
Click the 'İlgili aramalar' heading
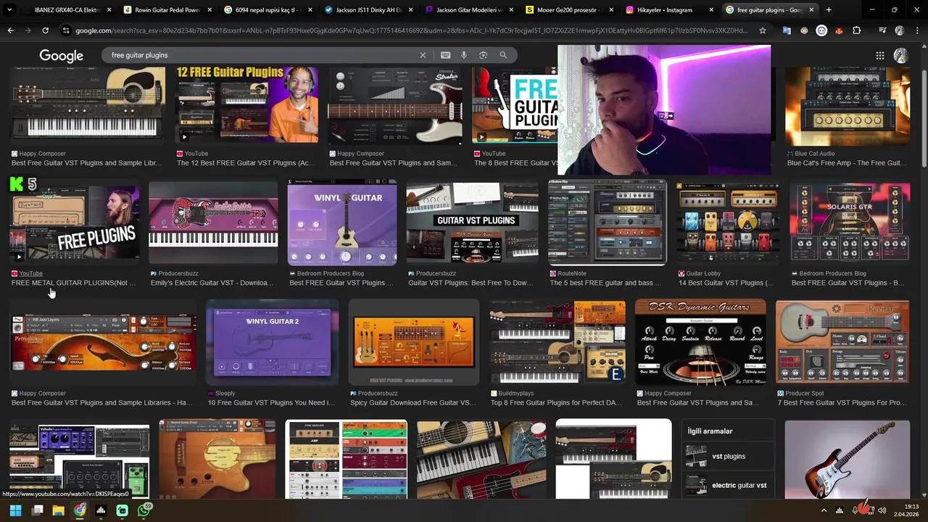710,431
